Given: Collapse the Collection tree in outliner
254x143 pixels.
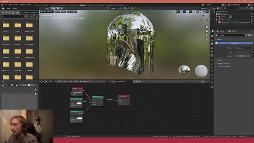Looking at the screenshot, I should point(214,14).
